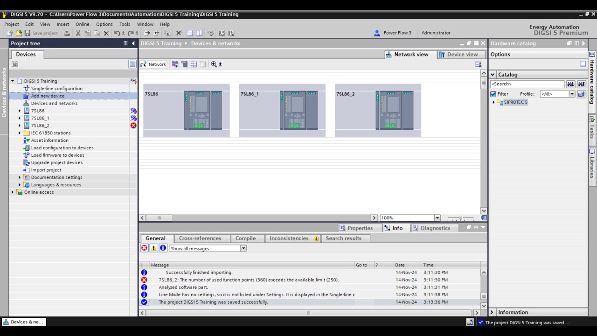
Task: Click the Delete X toolbar icon
Action: pos(106,33)
